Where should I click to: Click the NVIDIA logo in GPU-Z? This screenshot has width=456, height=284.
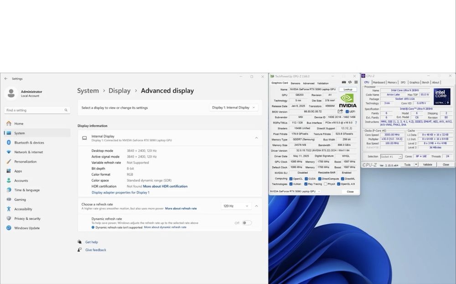pyautogui.click(x=347, y=101)
